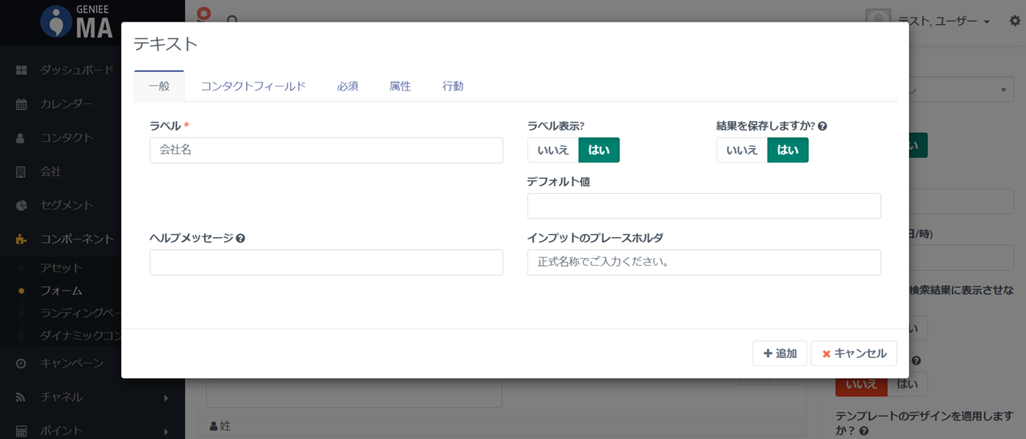The width and height of the screenshot is (1026, 439).
Task: Click the Contact person icon in sidebar
Action: (22, 138)
